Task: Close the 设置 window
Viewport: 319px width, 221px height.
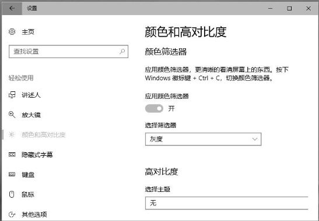Action: tap(309, 8)
